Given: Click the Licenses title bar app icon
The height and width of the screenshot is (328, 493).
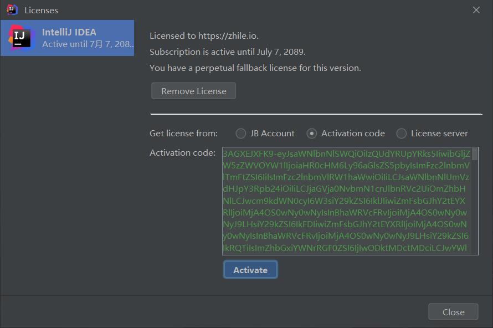Looking at the screenshot, I should point(12,10).
